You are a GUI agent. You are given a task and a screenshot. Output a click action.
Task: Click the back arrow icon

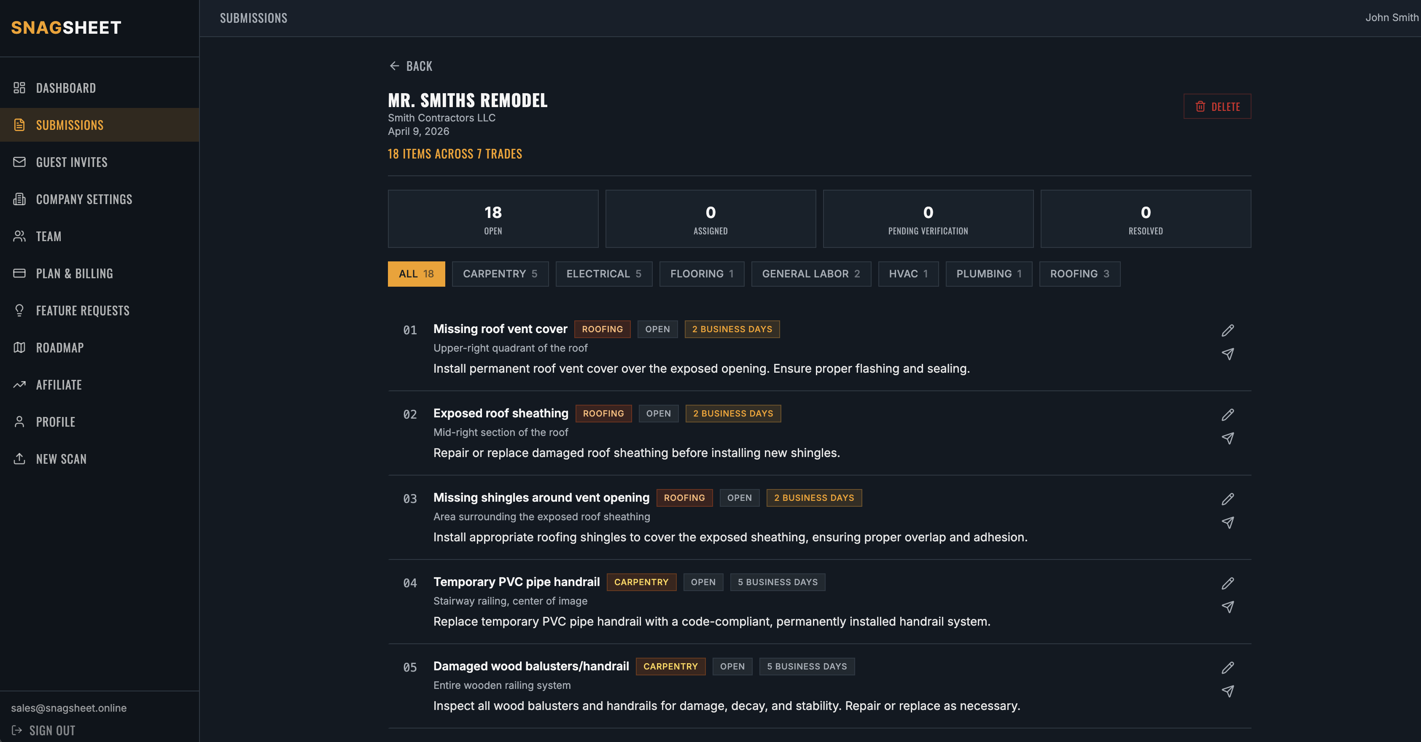tap(394, 66)
